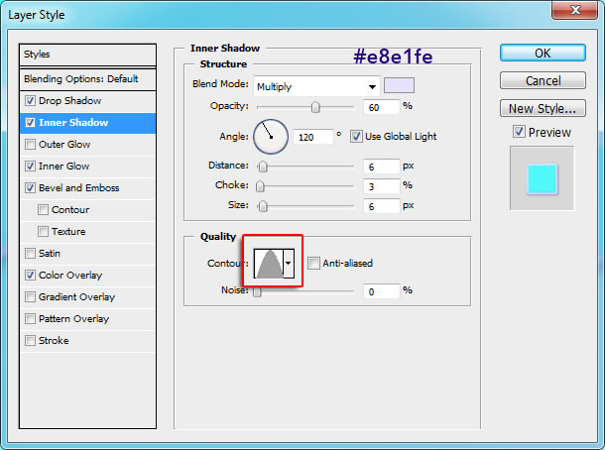Enable the Gradient Overlay checkbox

30,297
